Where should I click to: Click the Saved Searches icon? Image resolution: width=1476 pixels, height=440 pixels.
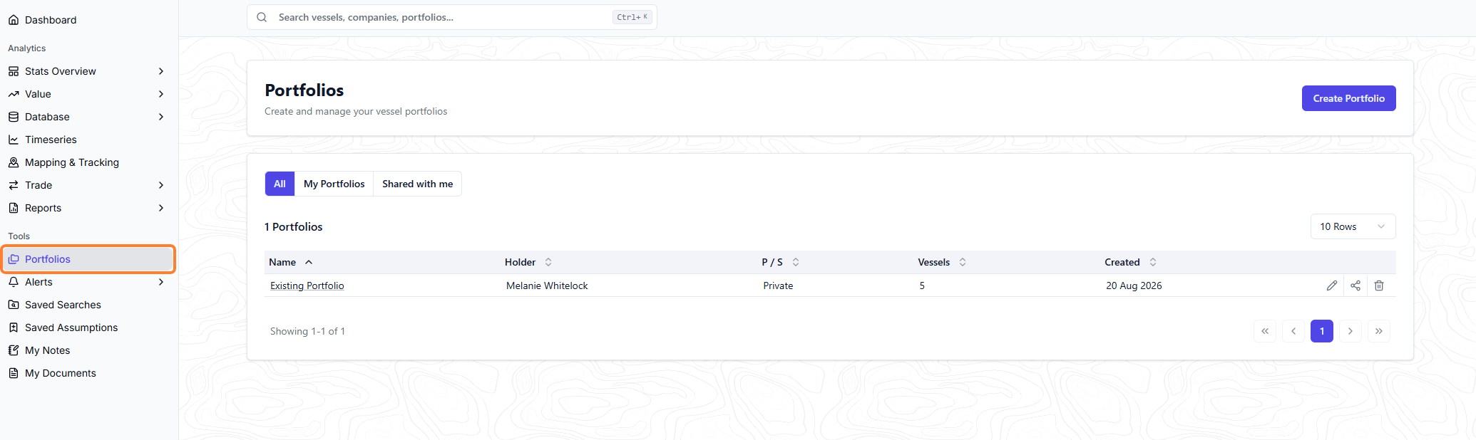pyautogui.click(x=14, y=305)
